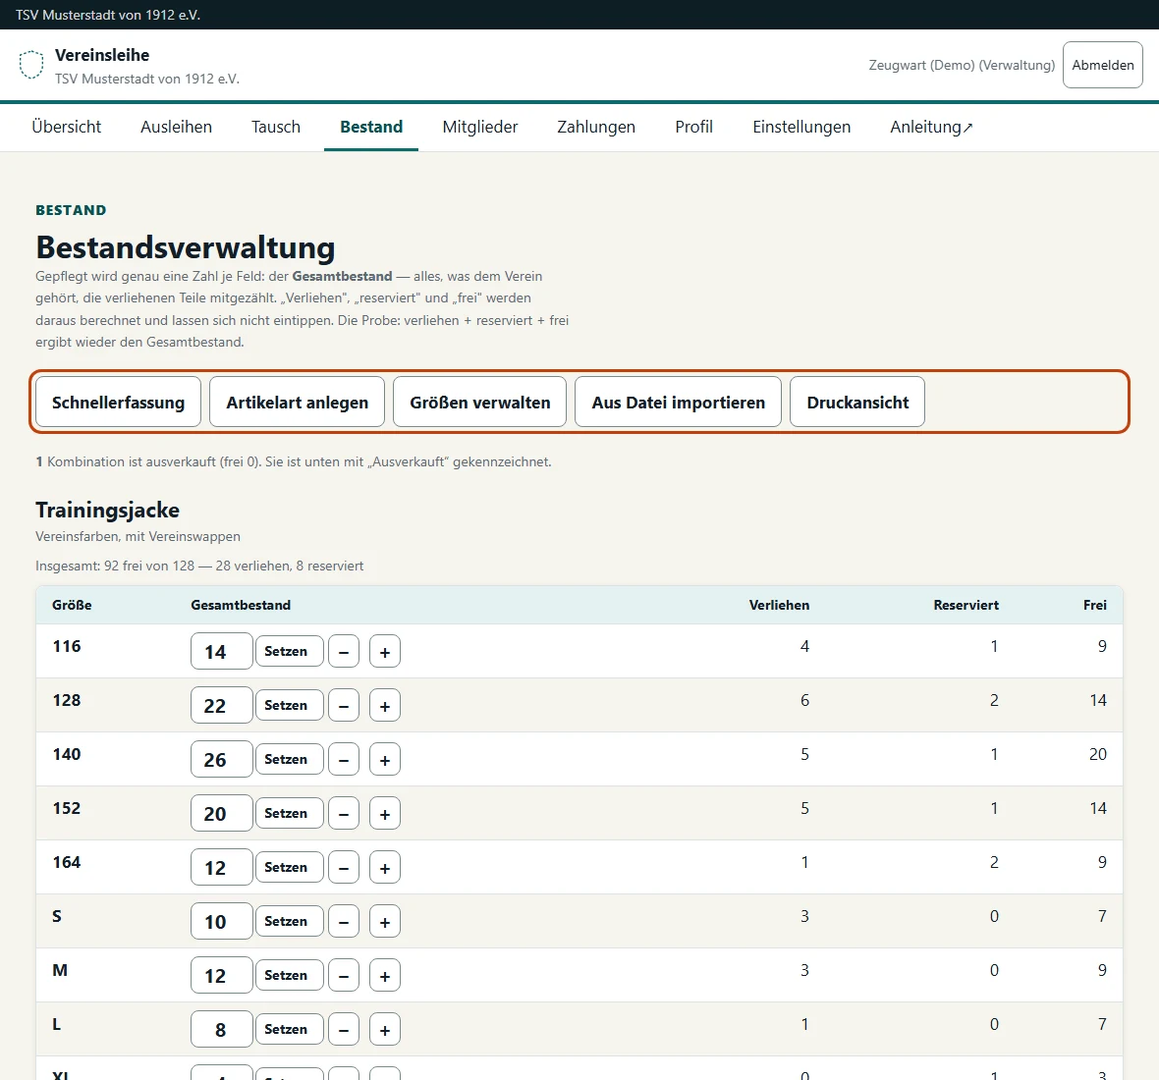Open Größen verwalten
The height and width of the screenshot is (1080, 1159).
(x=479, y=402)
